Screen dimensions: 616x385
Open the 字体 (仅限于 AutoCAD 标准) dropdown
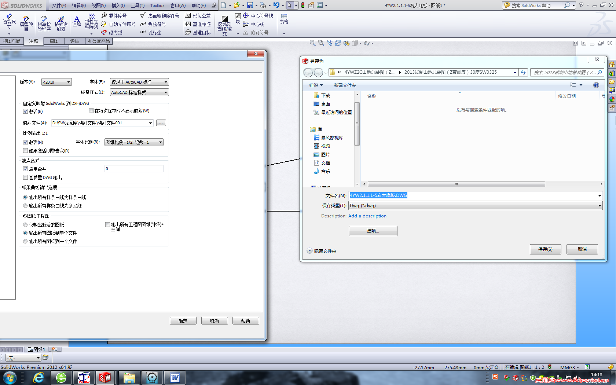[139, 82]
